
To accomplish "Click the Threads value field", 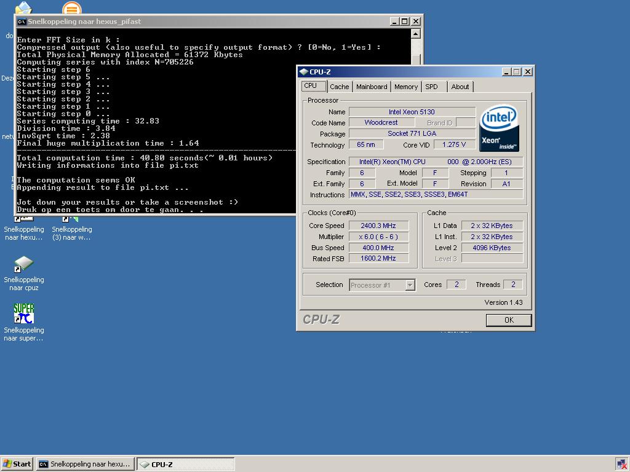I will tap(512, 285).
